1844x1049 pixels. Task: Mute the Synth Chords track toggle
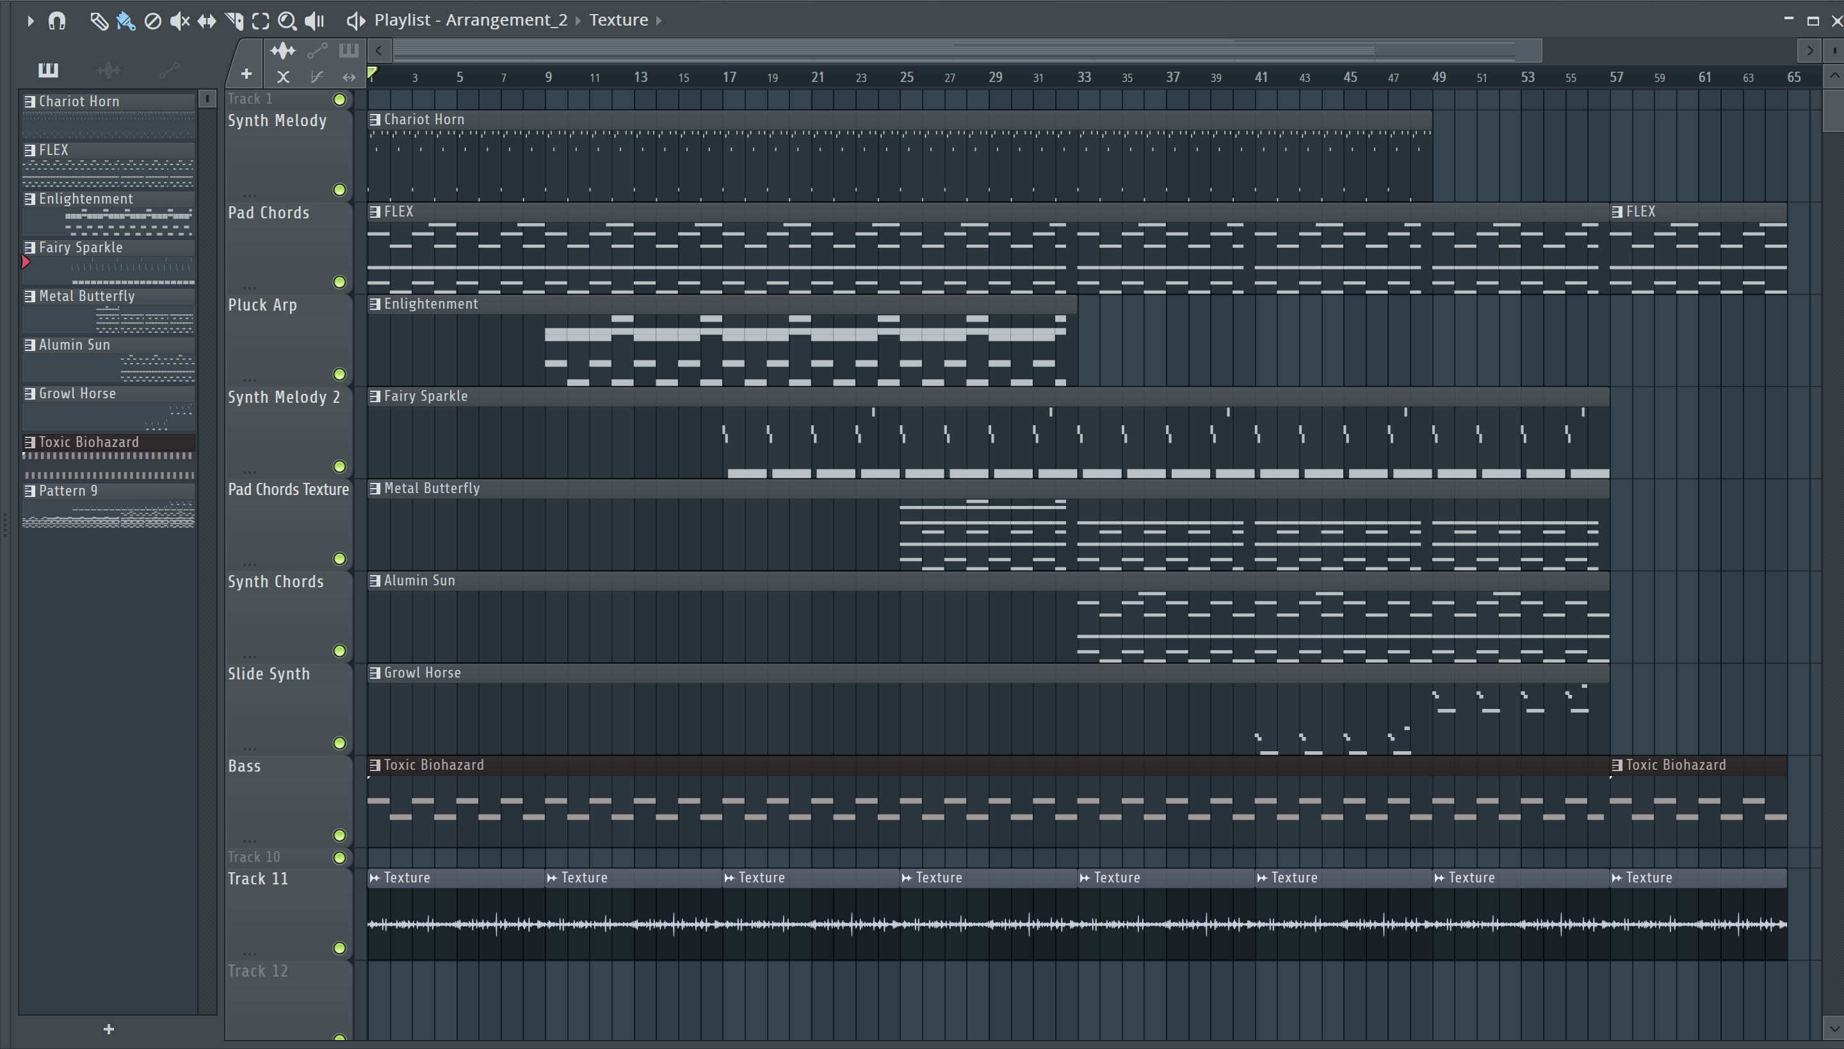pyautogui.click(x=339, y=651)
